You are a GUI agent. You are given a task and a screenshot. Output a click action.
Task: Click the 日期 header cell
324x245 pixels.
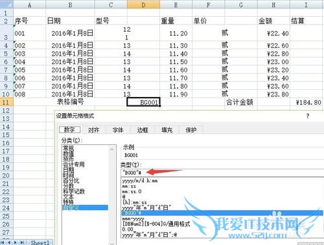70,21
